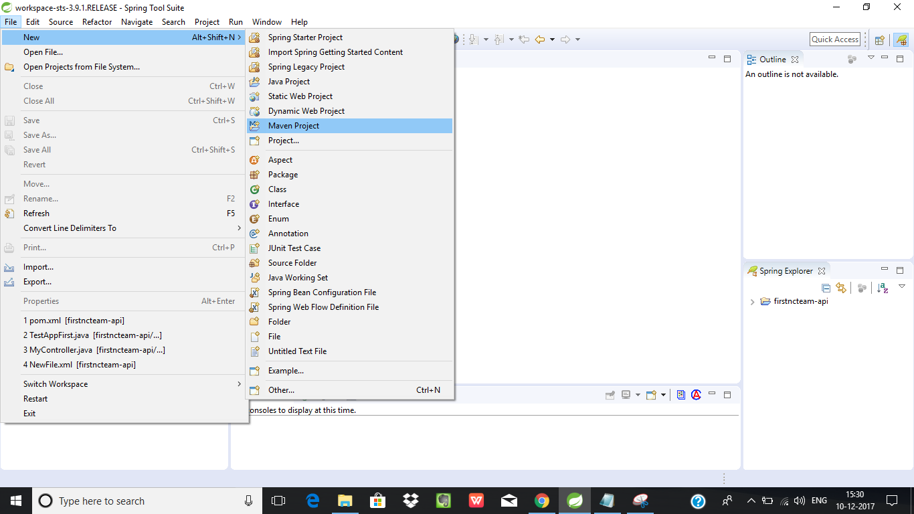This screenshot has height=514, width=914.
Task: Toggle Link with Editor in Spring Explorer
Action: coord(840,288)
